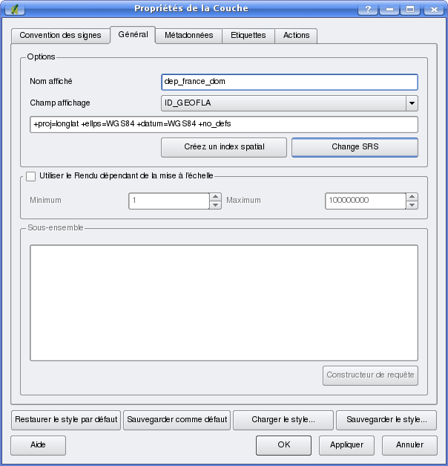
Task: Select the Etiquettes tab
Action: pos(249,36)
